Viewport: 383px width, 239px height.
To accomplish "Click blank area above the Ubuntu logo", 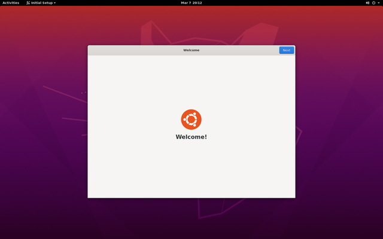I will pos(191,81).
